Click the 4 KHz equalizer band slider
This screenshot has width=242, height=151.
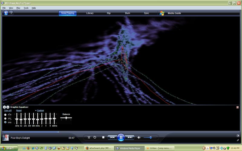pyautogui.click(x=46, y=118)
